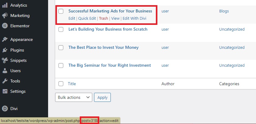The image size is (256, 124).
Task: Click the Apply button
Action: tap(102, 97)
